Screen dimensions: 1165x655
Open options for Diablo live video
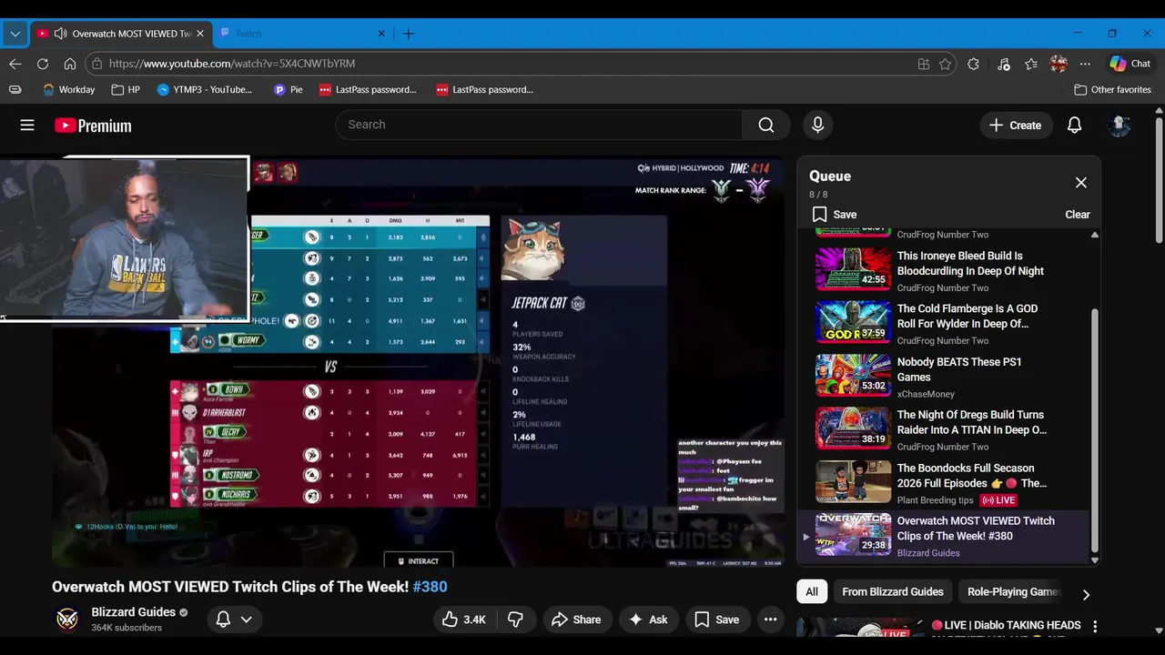pos(1095,627)
